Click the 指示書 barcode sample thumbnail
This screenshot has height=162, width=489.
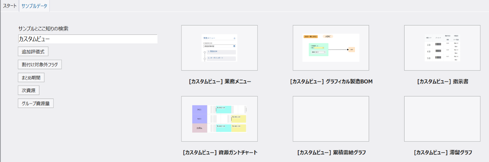coord(442,48)
